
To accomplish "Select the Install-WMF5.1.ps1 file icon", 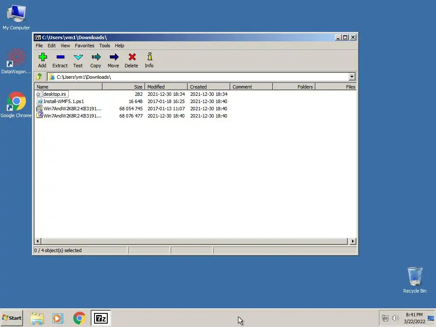I will point(39,101).
